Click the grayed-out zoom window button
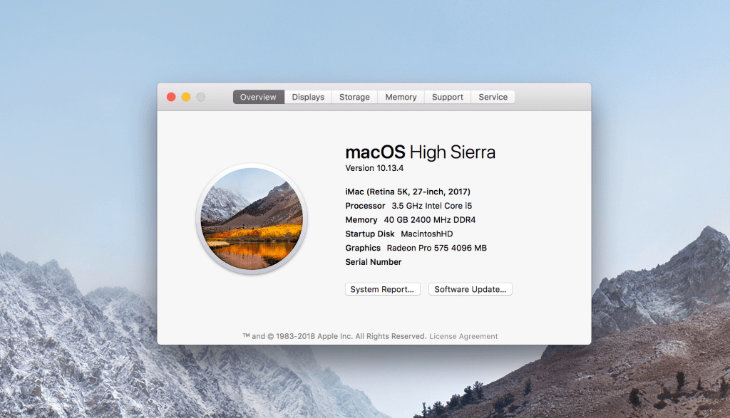This screenshot has height=418, width=730. click(201, 97)
